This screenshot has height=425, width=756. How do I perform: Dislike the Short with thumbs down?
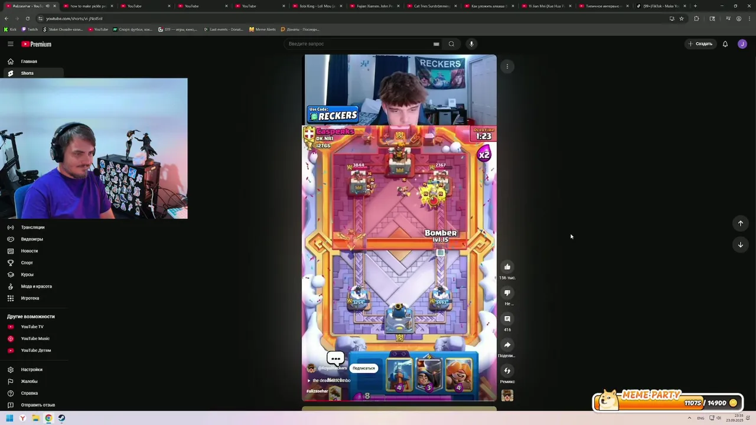507,293
